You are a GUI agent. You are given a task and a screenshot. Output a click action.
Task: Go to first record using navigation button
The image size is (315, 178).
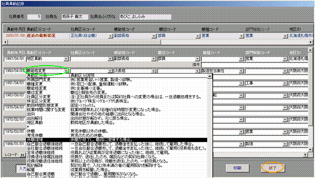pyautogui.click(x=22, y=155)
